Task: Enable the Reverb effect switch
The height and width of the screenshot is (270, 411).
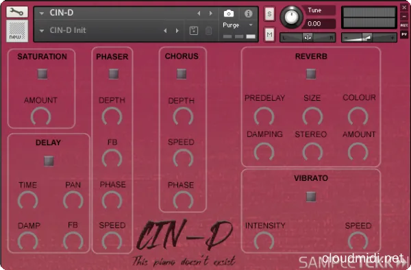Action: point(311,74)
